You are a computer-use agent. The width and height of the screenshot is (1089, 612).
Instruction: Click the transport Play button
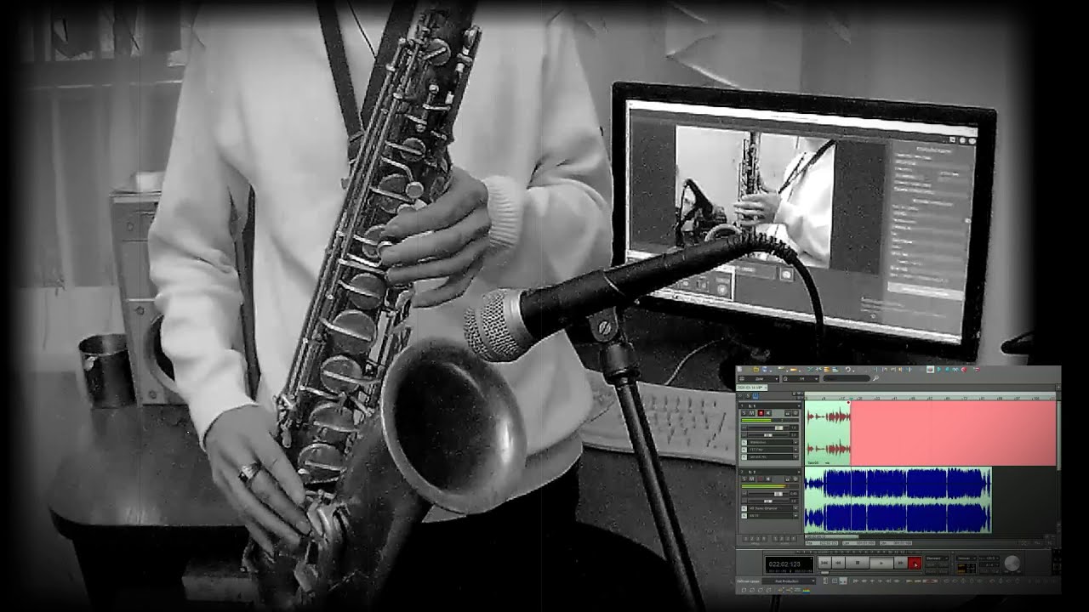(881, 563)
